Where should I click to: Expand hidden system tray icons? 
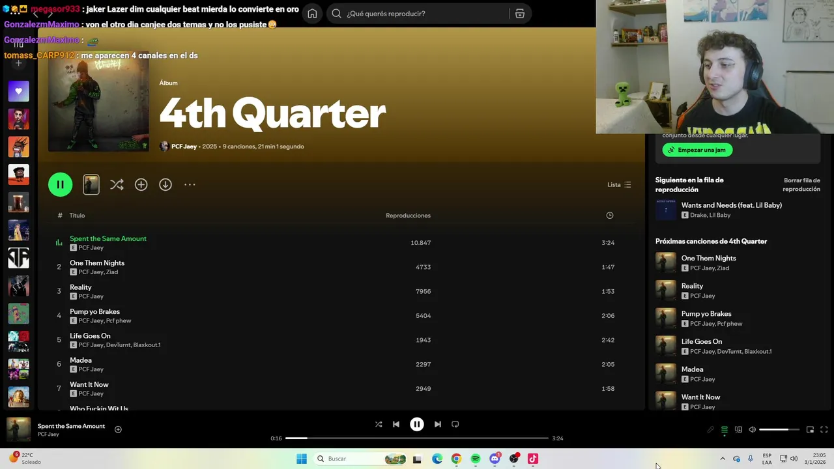pos(722,459)
